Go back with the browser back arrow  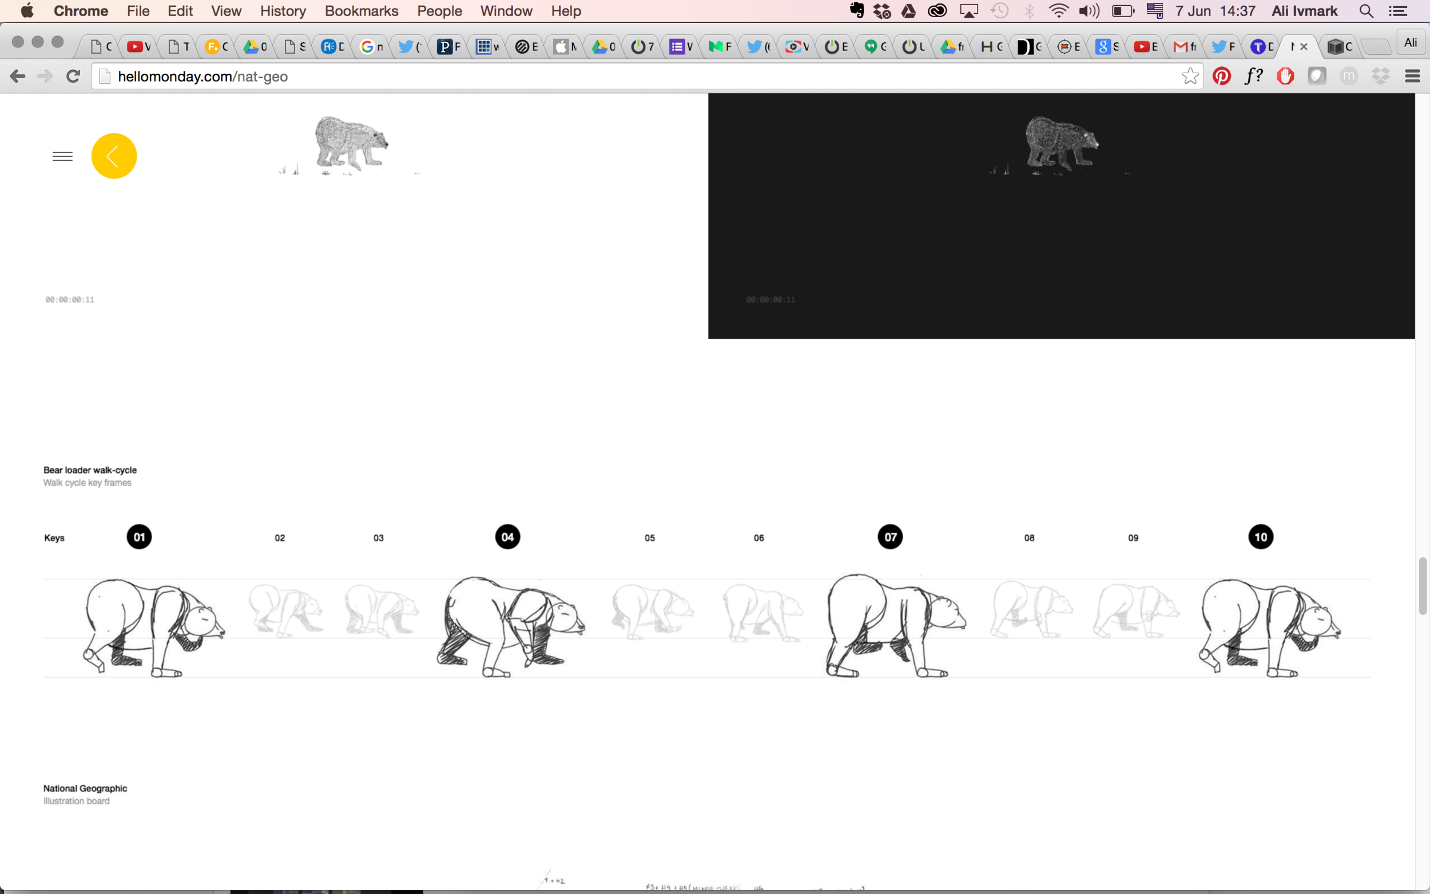[18, 76]
